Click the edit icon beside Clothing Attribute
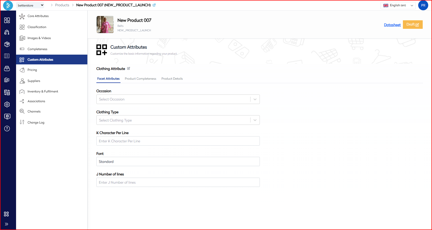The width and height of the screenshot is (432, 230). click(129, 68)
